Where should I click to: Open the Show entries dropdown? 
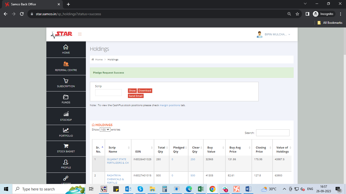[105, 129]
